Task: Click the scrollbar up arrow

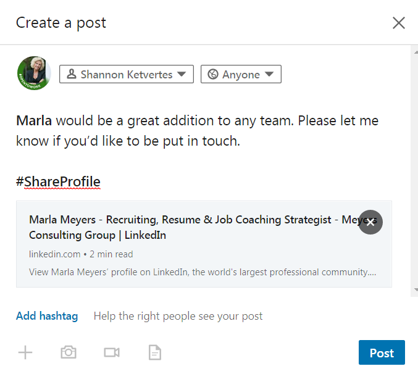Action: [416, 52]
